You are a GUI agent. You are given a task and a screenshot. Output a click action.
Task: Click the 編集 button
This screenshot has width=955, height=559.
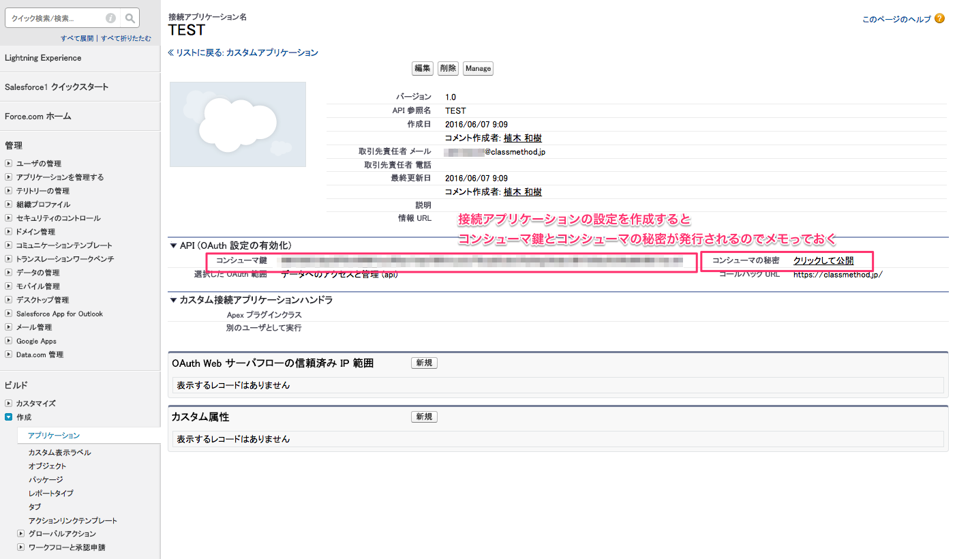(422, 68)
